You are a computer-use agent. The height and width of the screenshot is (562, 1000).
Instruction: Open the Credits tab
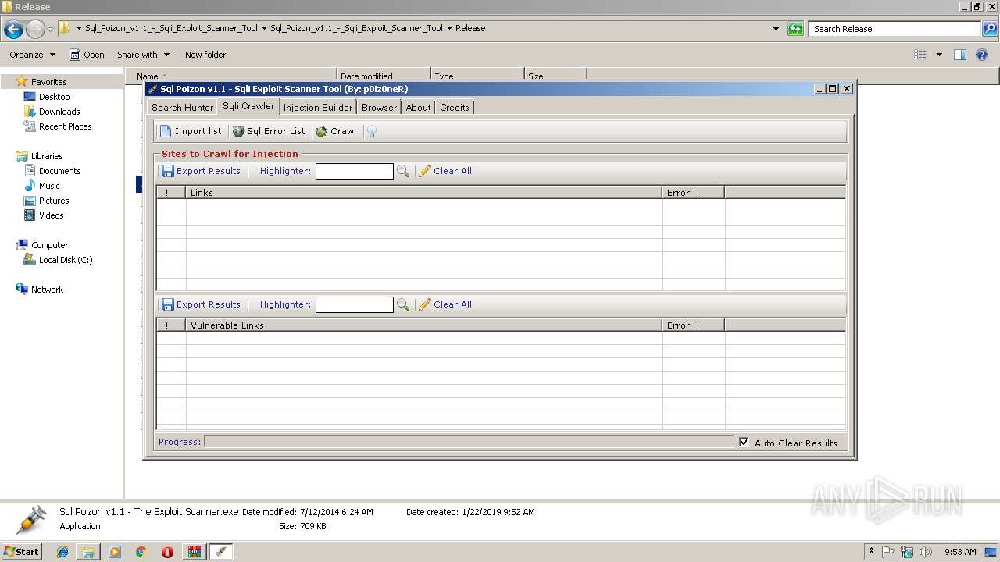pyautogui.click(x=455, y=107)
